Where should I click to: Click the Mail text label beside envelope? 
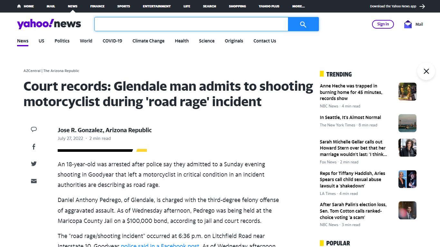[x=419, y=24]
